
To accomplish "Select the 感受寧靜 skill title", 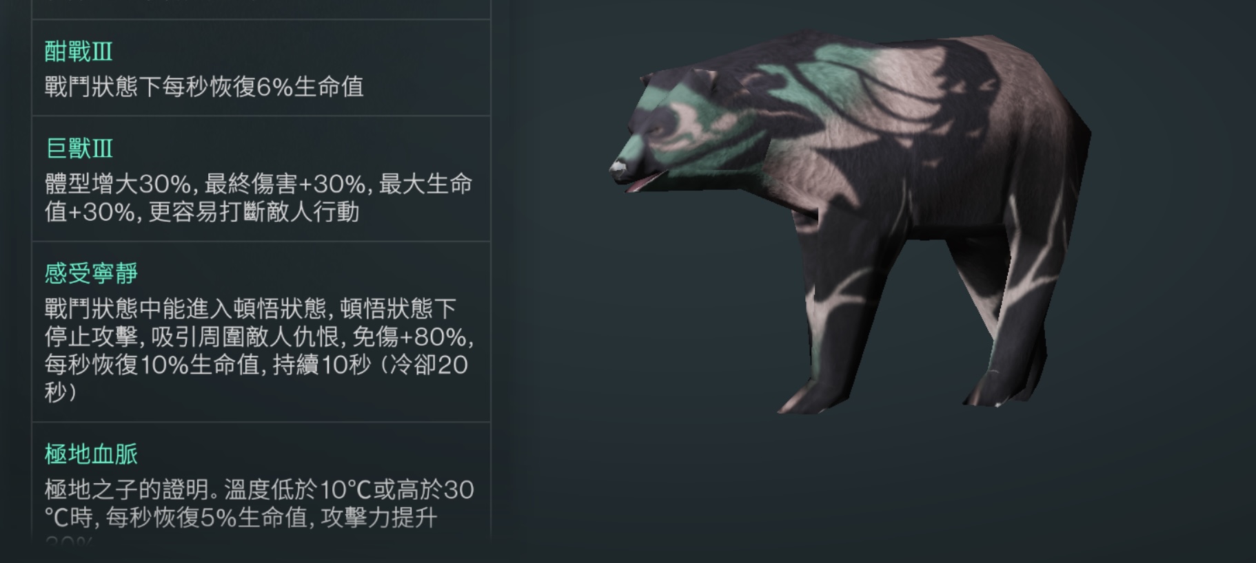I will click(91, 273).
